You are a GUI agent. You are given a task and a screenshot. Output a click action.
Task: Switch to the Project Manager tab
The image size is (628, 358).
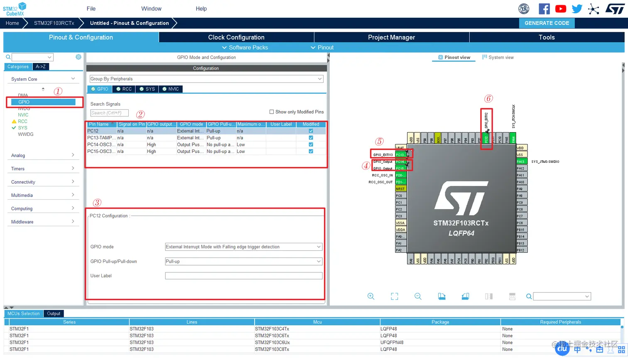pyautogui.click(x=392, y=37)
